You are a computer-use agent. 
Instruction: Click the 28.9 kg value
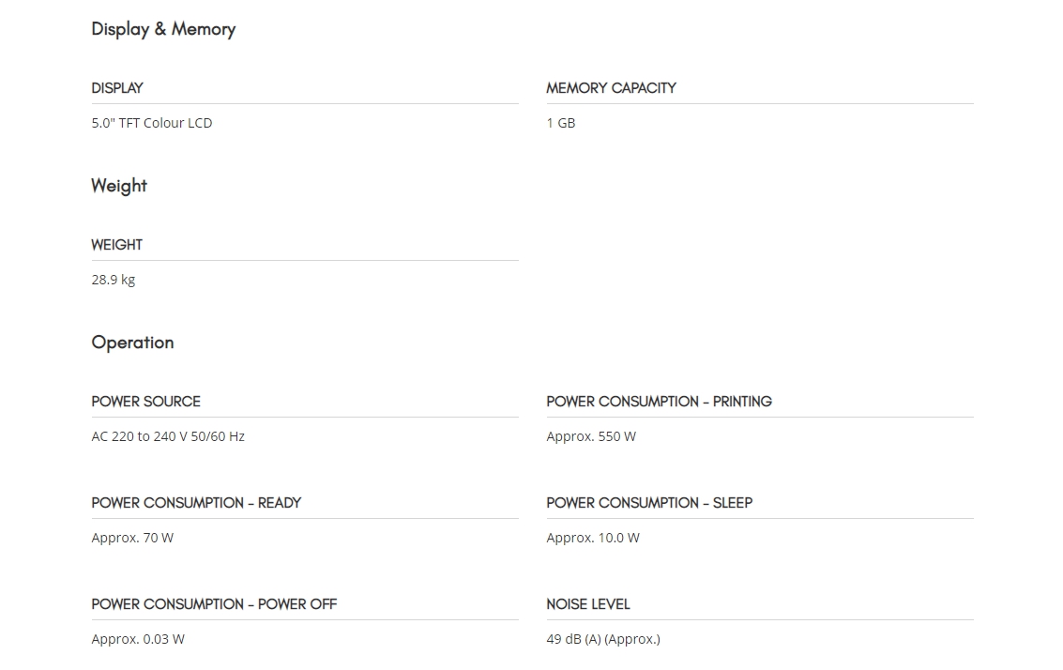click(114, 280)
